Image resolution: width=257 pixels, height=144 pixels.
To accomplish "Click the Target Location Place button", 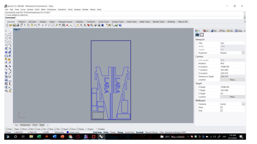I will (x=232, y=97).
